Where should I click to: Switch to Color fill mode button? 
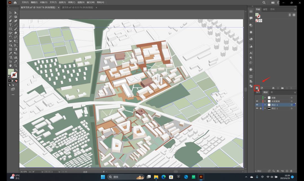tap(10, 81)
